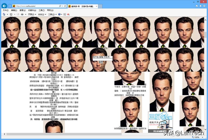
Task: Click the browser Back arrow button
Action: coord(5,6)
